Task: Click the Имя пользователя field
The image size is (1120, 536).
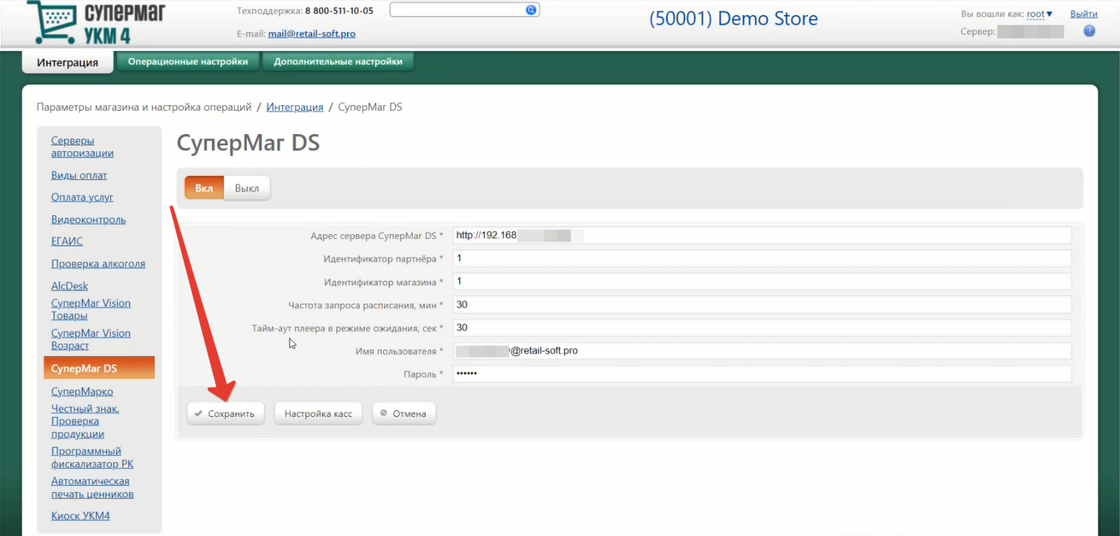Action: pos(762,351)
